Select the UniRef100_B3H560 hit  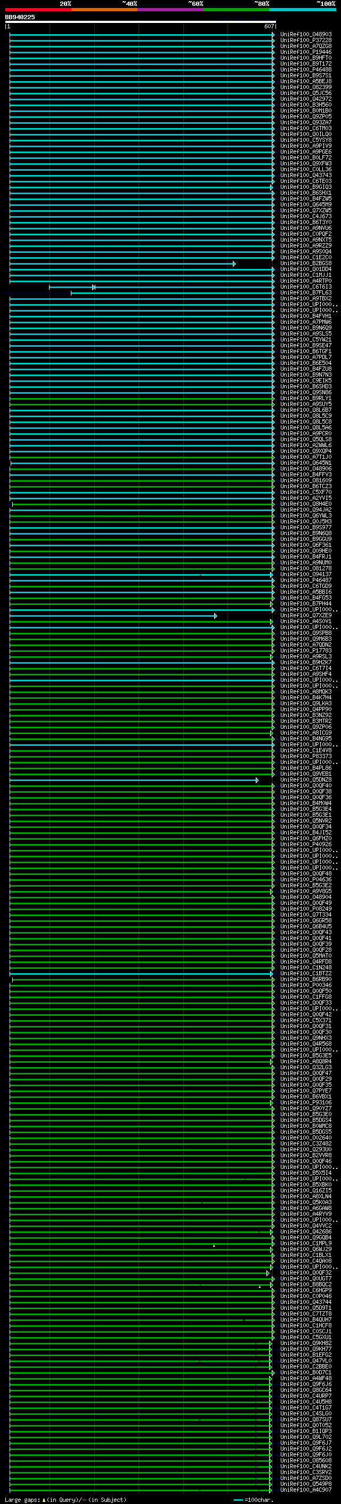pyautogui.click(x=306, y=105)
